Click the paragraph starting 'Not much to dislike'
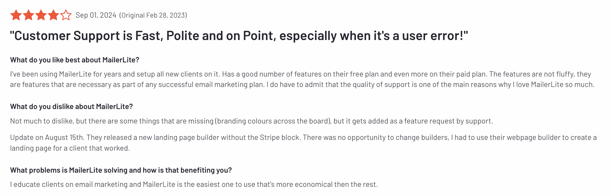The height and width of the screenshot is (196, 611). [x=251, y=121]
